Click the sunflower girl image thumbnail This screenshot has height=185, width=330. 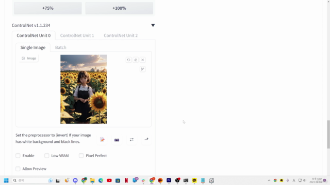(84, 89)
